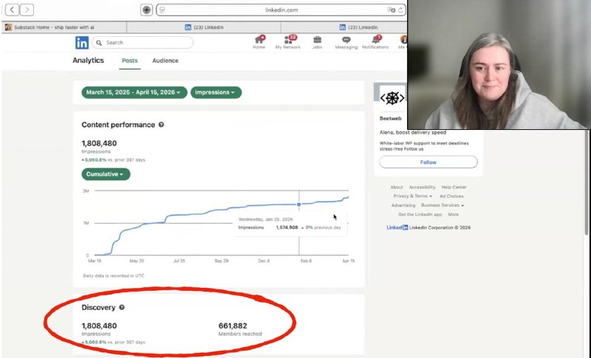The image size is (591, 358).
Task: Open the More footer link
Action: pos(454,215)
